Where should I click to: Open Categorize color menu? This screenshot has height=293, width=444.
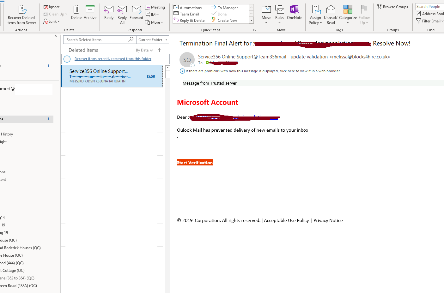click(x=348, y=15)
